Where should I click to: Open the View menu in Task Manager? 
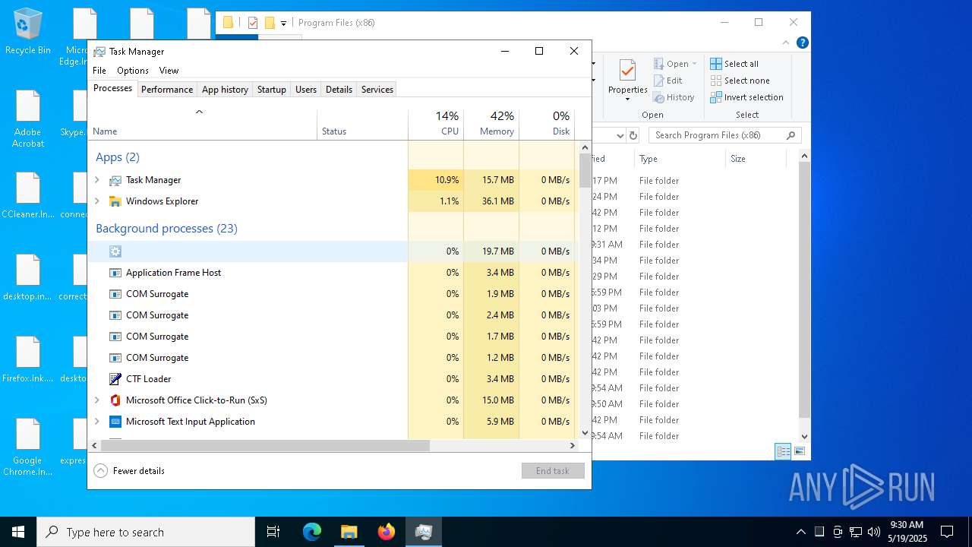(169, 70)
